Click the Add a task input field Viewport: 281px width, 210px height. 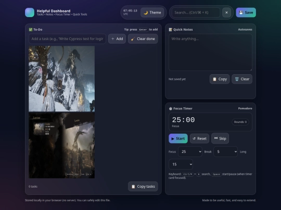67,39
